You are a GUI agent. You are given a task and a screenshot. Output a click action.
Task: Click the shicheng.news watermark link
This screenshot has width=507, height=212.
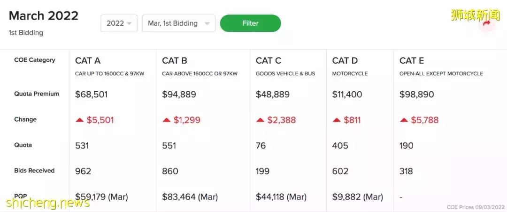(47, 203)
